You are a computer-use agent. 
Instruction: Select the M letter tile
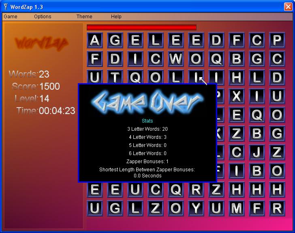[237, 208]
